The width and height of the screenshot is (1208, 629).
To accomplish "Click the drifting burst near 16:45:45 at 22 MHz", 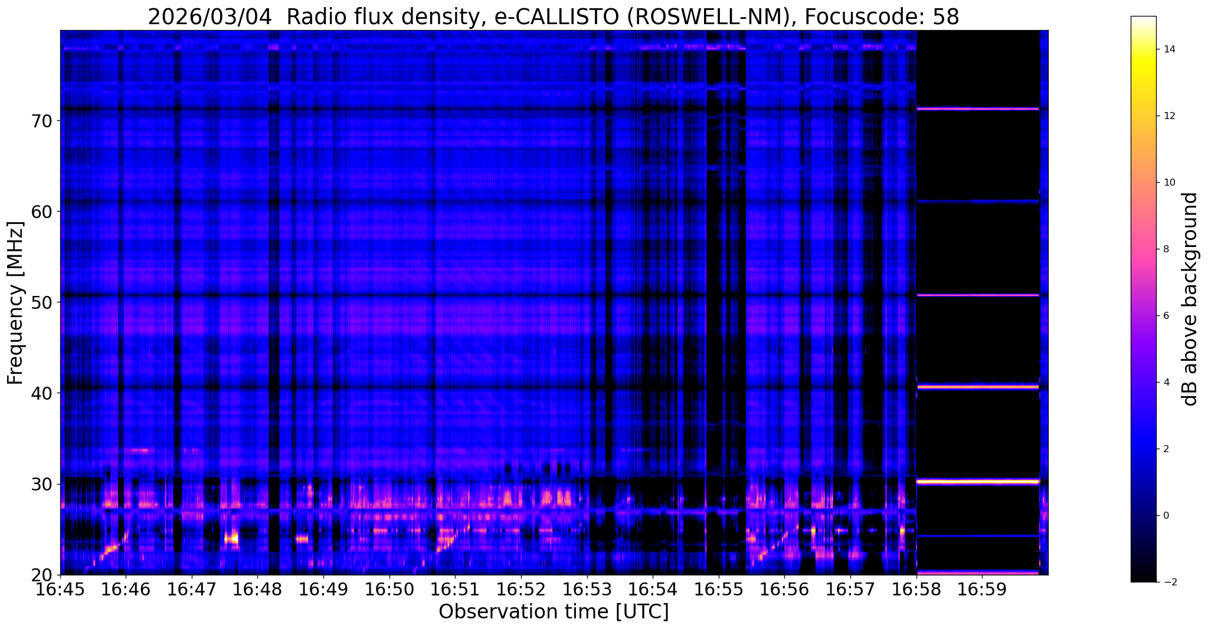I will click(111, 550).
